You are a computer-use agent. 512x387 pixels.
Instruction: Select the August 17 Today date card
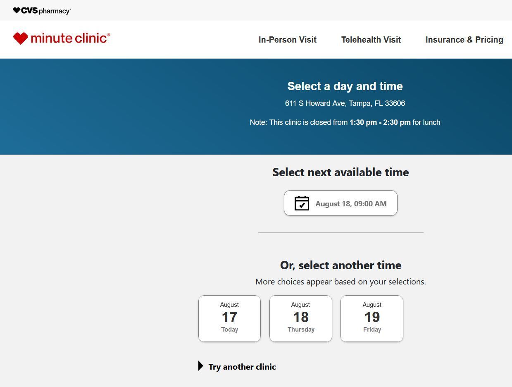pyautogui.click(x=229, y=318)
